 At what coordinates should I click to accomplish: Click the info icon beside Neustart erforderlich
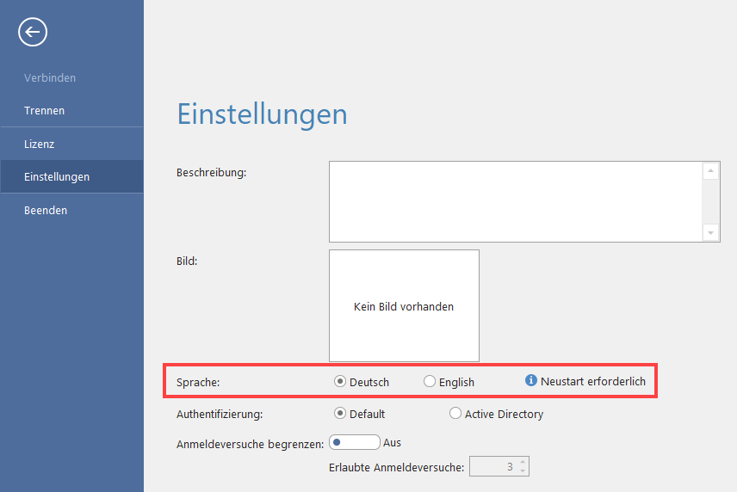(531, 381)
